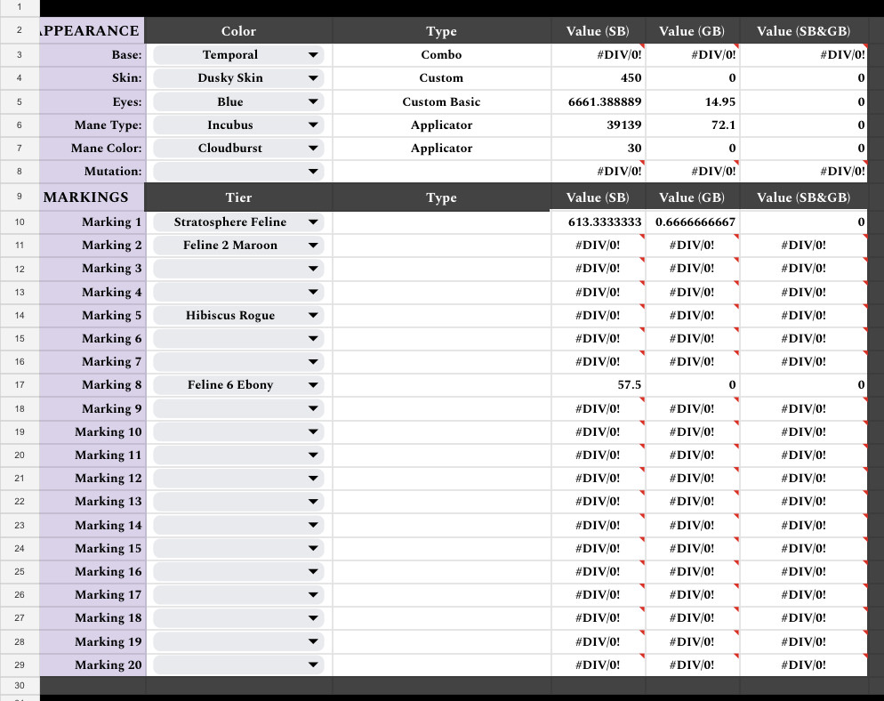Open the Base color dropdown showing Temporal

[238, 54]
